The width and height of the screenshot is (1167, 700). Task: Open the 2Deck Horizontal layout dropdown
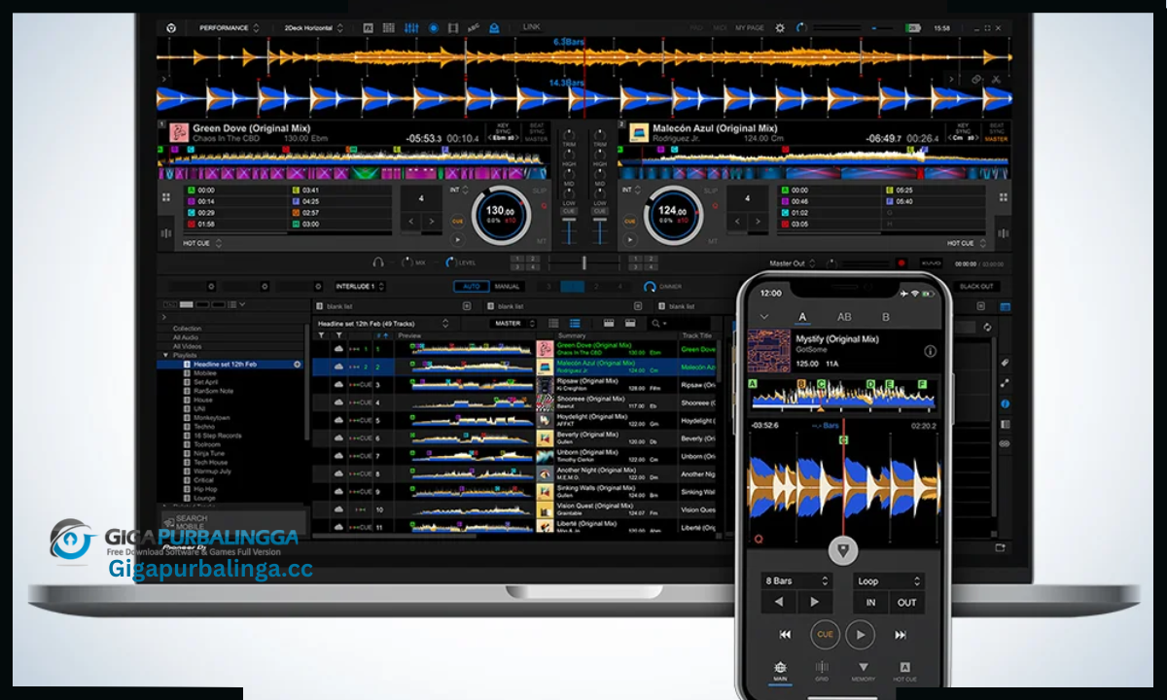pos(313,28)
